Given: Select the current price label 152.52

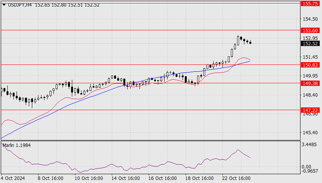Looking at the screenshot, I should [310, 43].
